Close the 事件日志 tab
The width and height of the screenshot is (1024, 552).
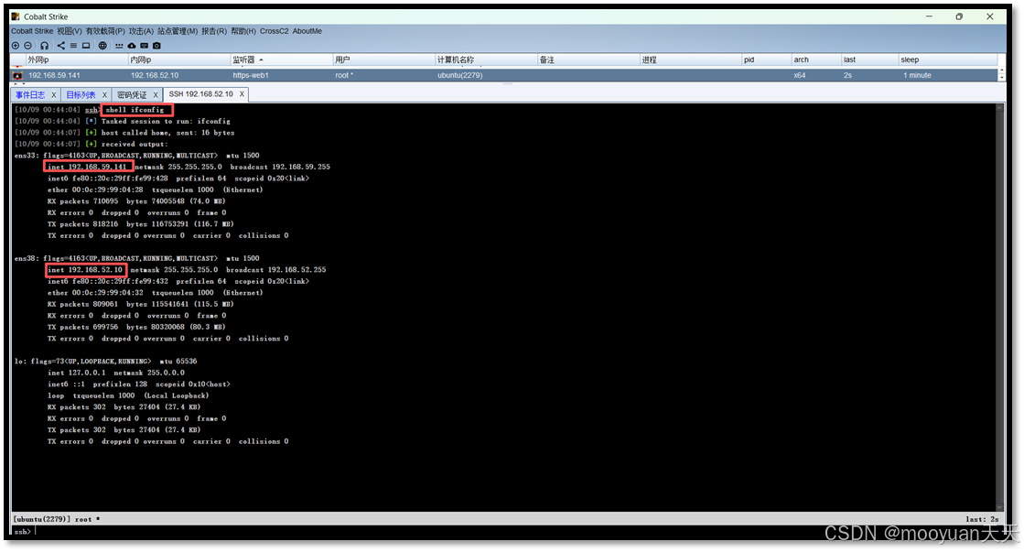click(x=54, y=95)
